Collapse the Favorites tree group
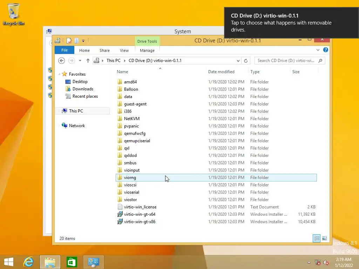 pos(60,74)
